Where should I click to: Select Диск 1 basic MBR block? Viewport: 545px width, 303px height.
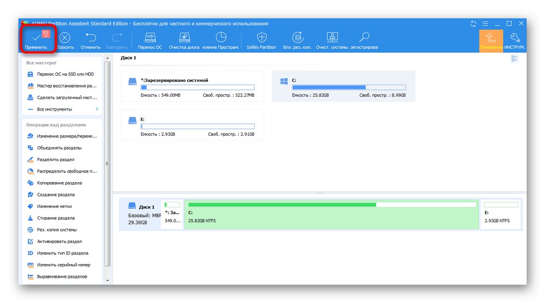[141, 214]
